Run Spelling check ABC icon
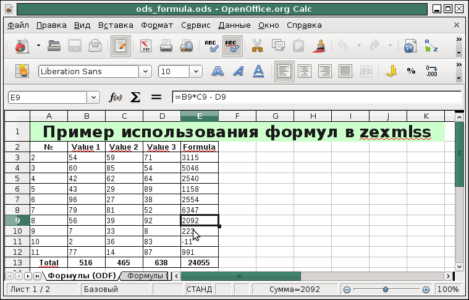 [212, 46]
